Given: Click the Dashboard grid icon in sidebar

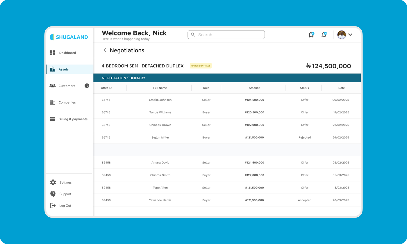Looking at the screenshot, I should pos(53,53).
